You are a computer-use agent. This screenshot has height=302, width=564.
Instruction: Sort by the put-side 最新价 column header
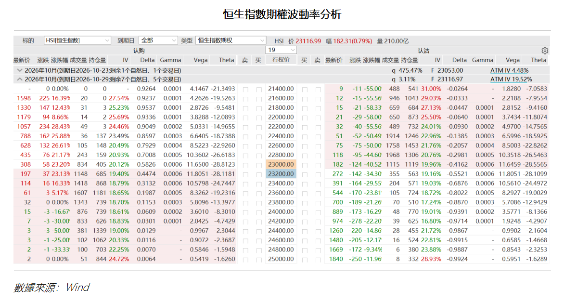334,60
